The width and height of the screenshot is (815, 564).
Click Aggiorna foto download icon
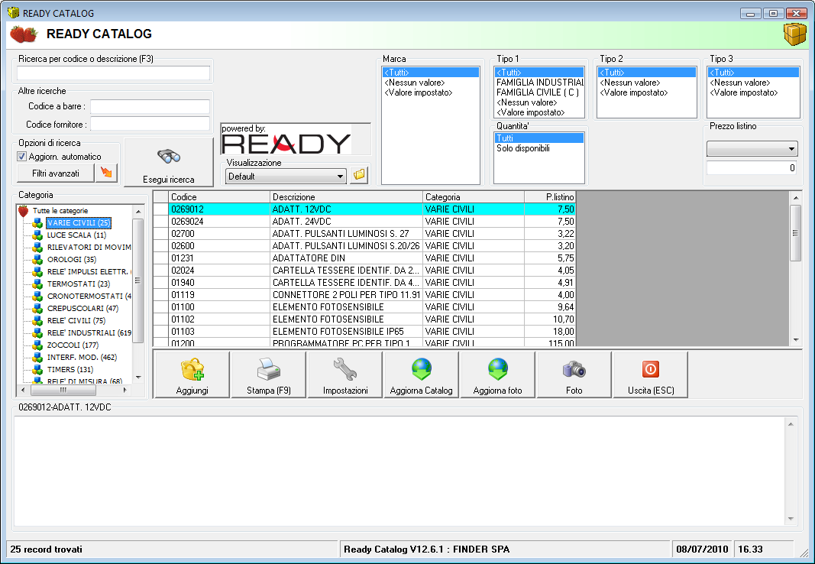[497, 369]
